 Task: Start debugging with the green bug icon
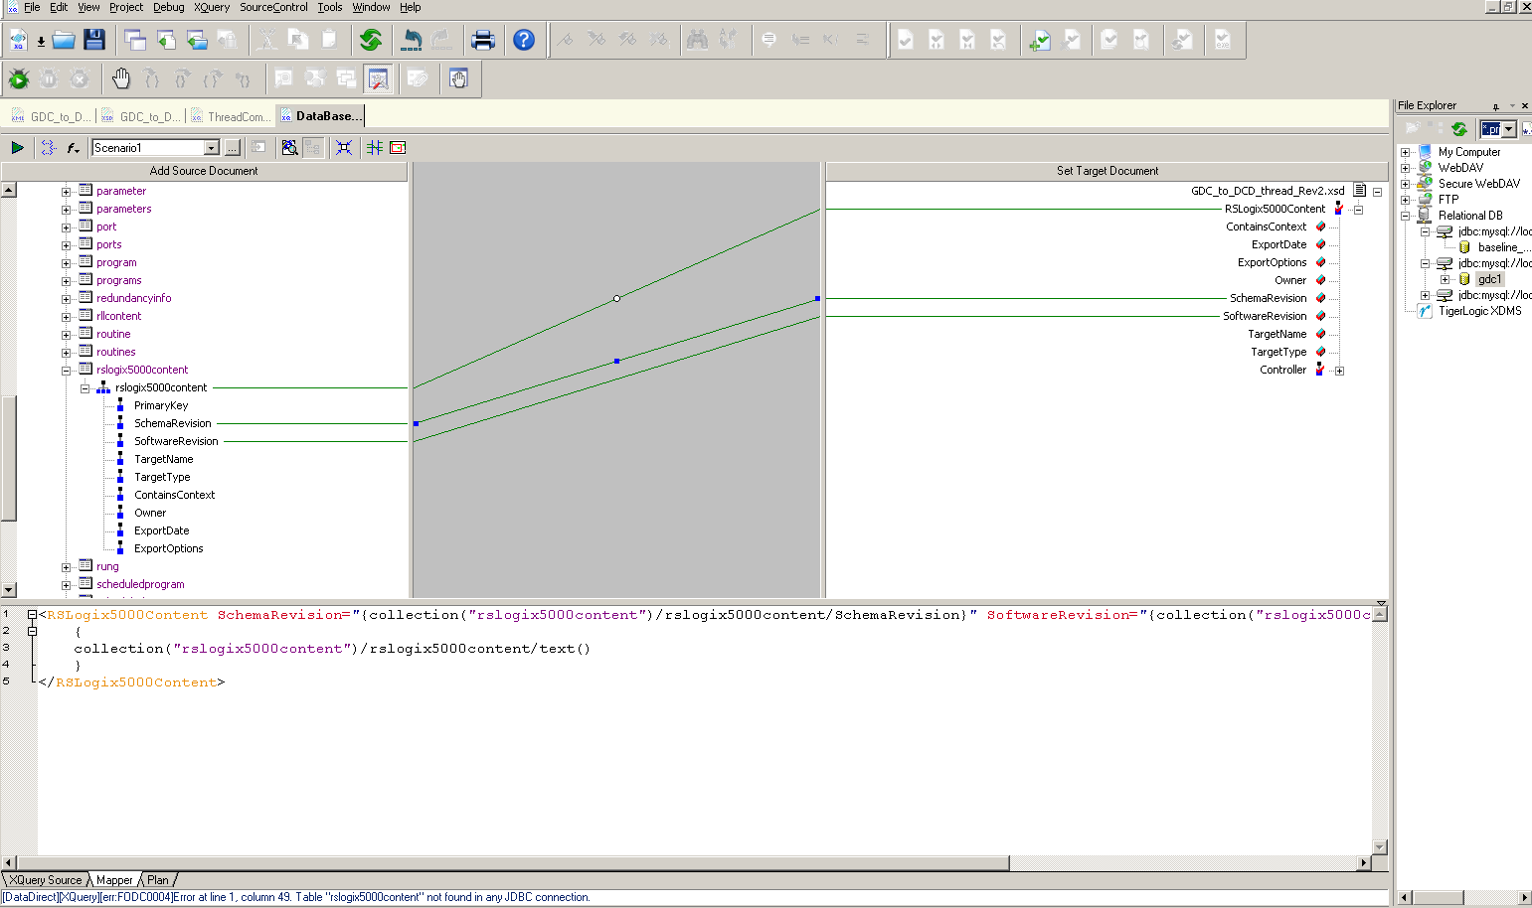tap(19, 78)
